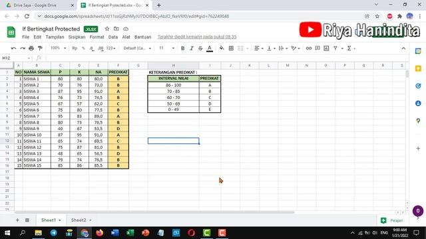Image resolution: width=426 pixels, height=239 pixels.
Task: Click the merge cells icon
Action: (240, 48)
